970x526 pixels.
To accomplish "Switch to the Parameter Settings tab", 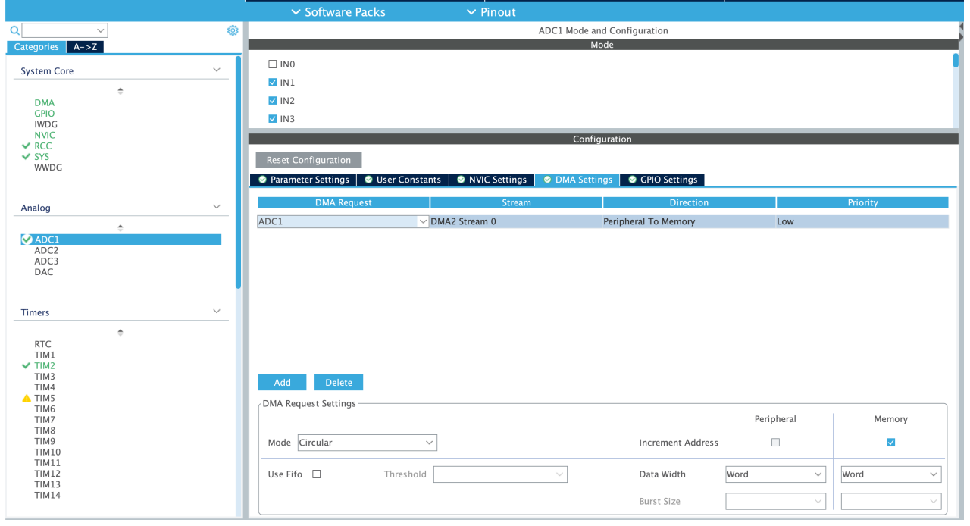I will click(303, 180).
